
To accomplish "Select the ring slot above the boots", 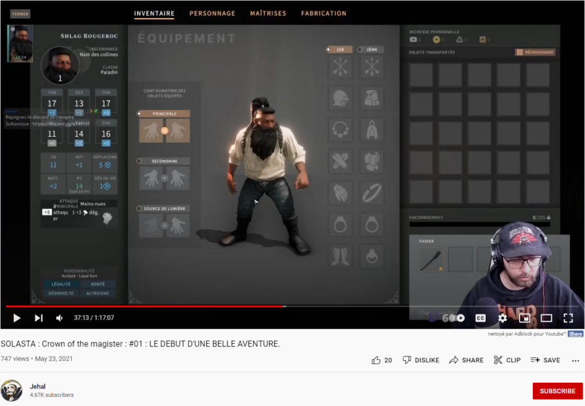I will pos(340,225).
